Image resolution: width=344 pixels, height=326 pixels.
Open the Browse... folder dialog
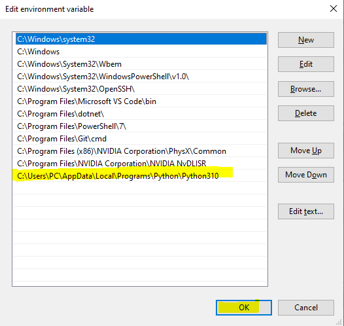[x=306, y=89]
